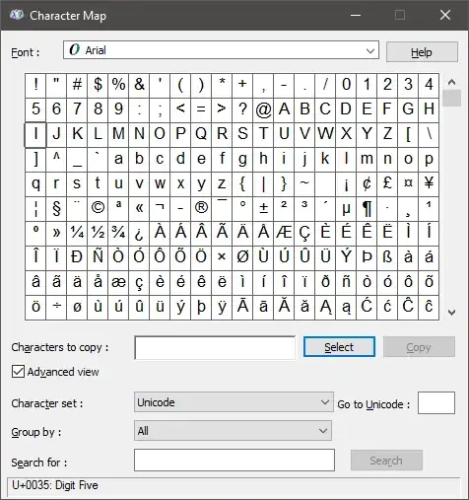Click the scroll up arrow of the grid

coord(451,82)
